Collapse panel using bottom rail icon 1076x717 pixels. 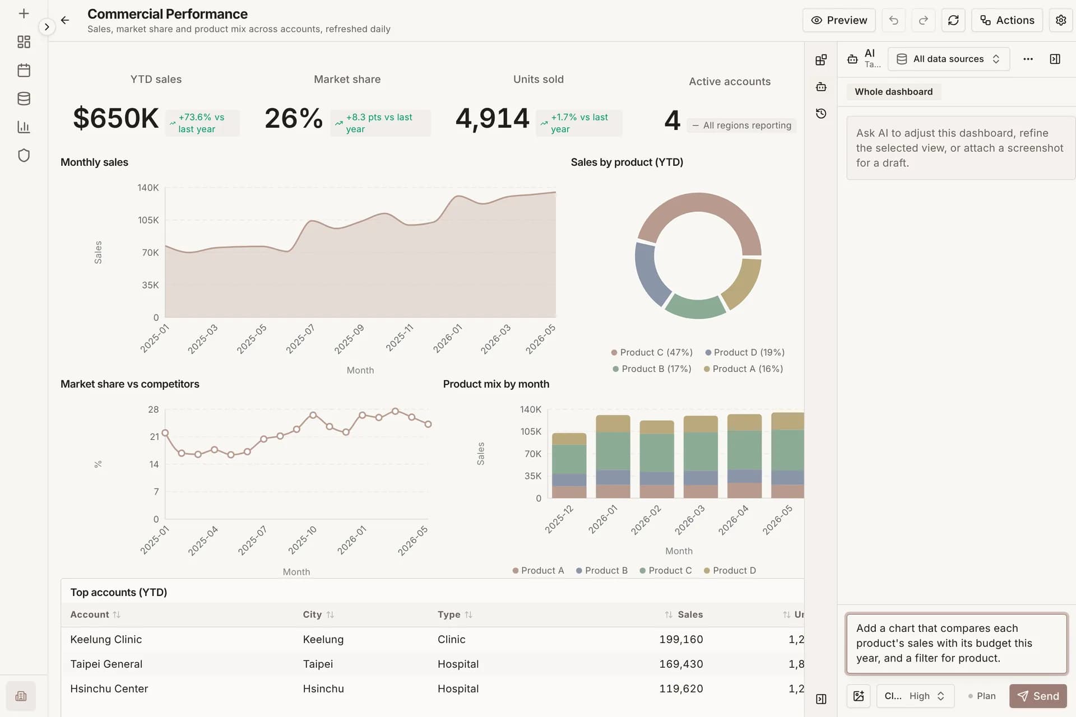(821, 699)
